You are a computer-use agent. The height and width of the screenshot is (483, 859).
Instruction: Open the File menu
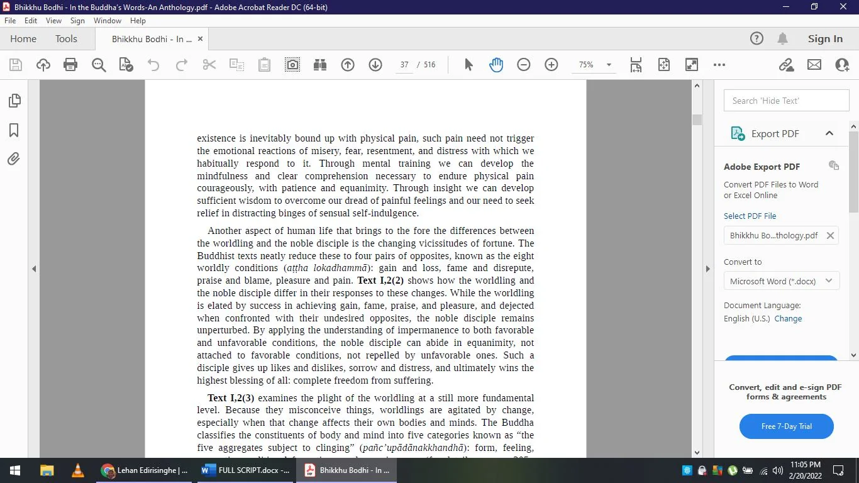(10, 21)
